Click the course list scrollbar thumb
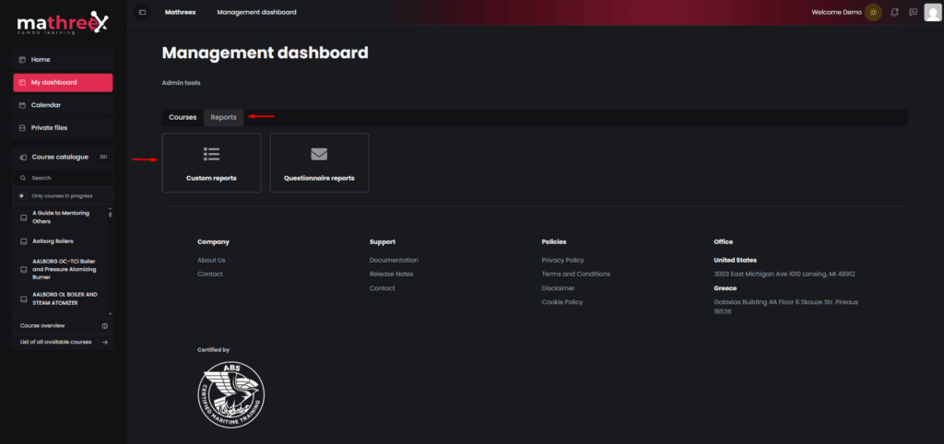 [x=111, y=214]
